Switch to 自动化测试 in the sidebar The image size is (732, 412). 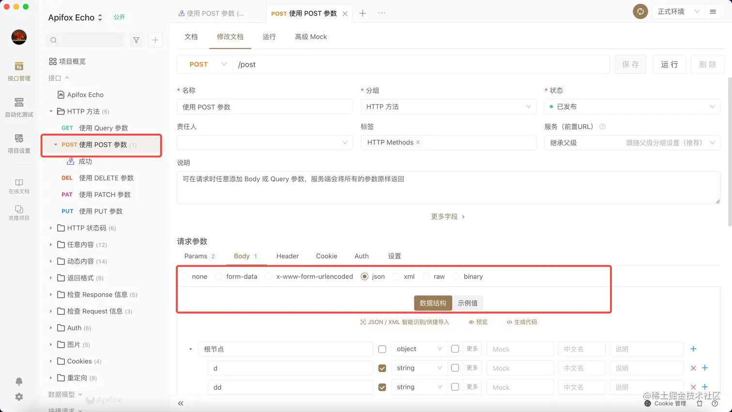point(18,108)
